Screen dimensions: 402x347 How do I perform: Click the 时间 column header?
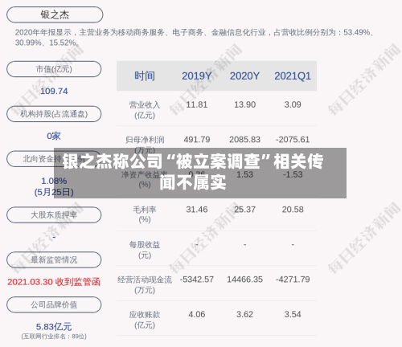pos(145,76)
